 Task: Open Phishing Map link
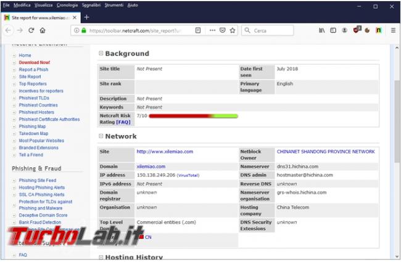click(32, 126)
